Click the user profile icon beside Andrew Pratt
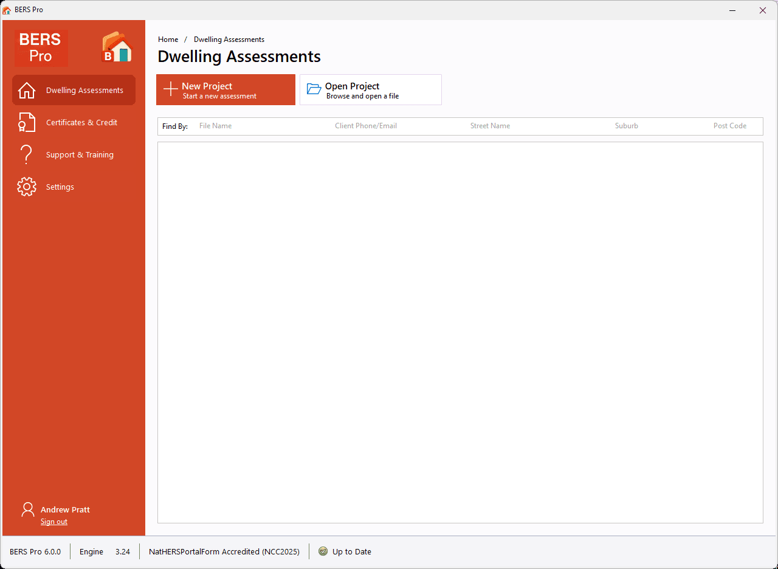The width and height of the screenshot is (778, 569). click(28, 509)
